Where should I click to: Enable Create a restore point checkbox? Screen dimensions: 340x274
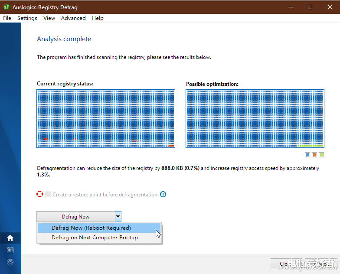pyautogui.click(x=49, y=194)
